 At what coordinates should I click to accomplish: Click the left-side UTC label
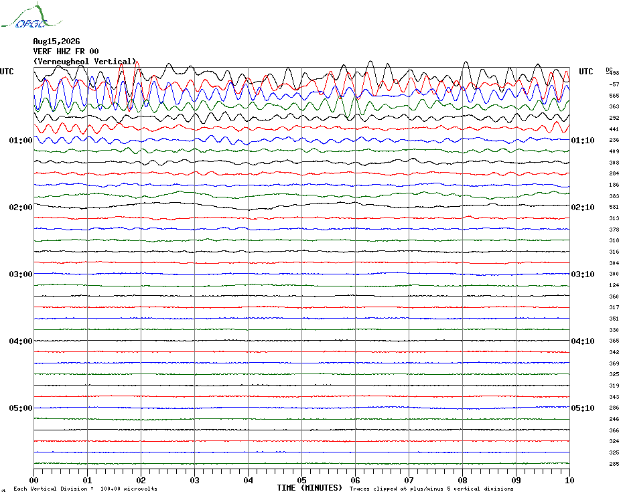(x=7, y=72)
